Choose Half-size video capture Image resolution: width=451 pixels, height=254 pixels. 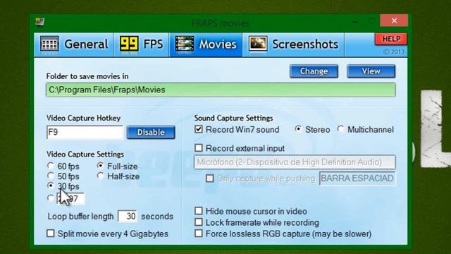100,176
